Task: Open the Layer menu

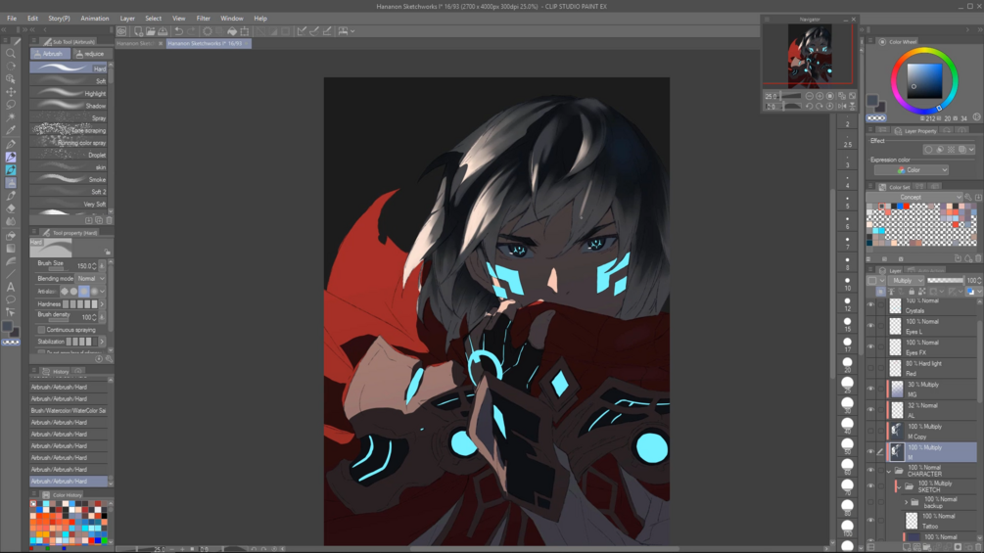Action: [127, 19]
